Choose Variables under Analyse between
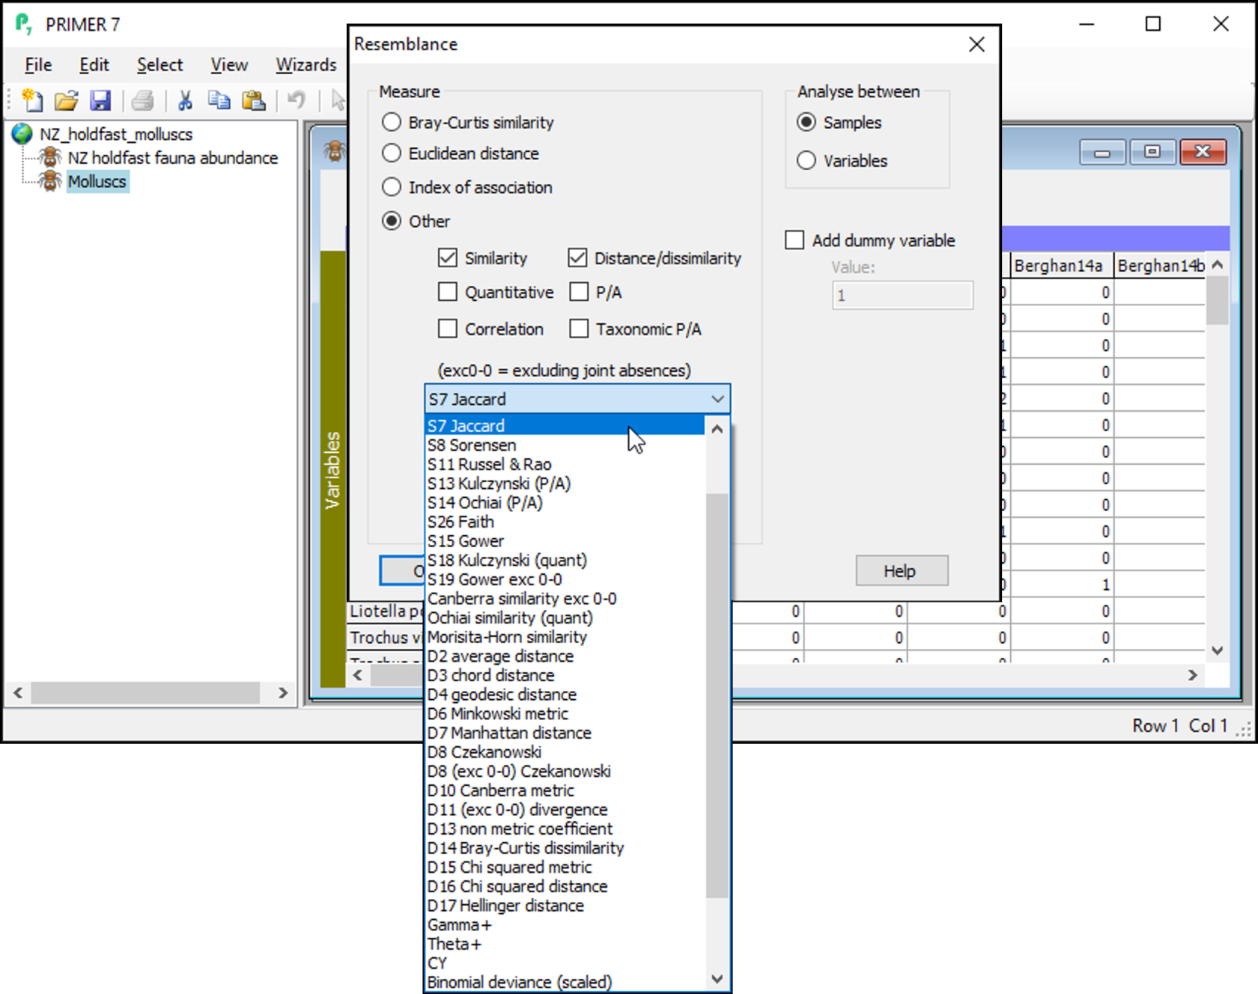 pyautogui.click(x=806, y=160)
